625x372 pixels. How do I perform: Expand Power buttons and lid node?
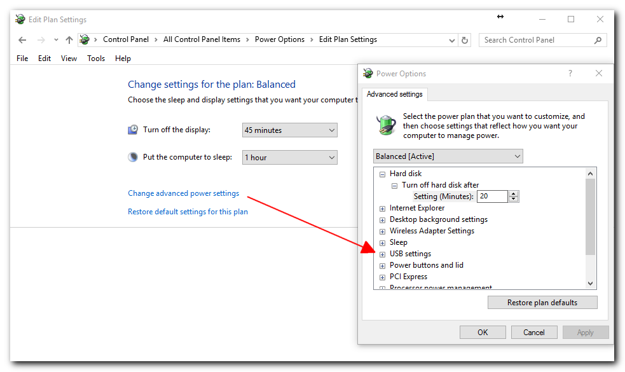click(382, 266)
